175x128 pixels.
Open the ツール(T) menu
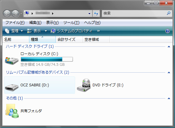[x=71, y=23]
